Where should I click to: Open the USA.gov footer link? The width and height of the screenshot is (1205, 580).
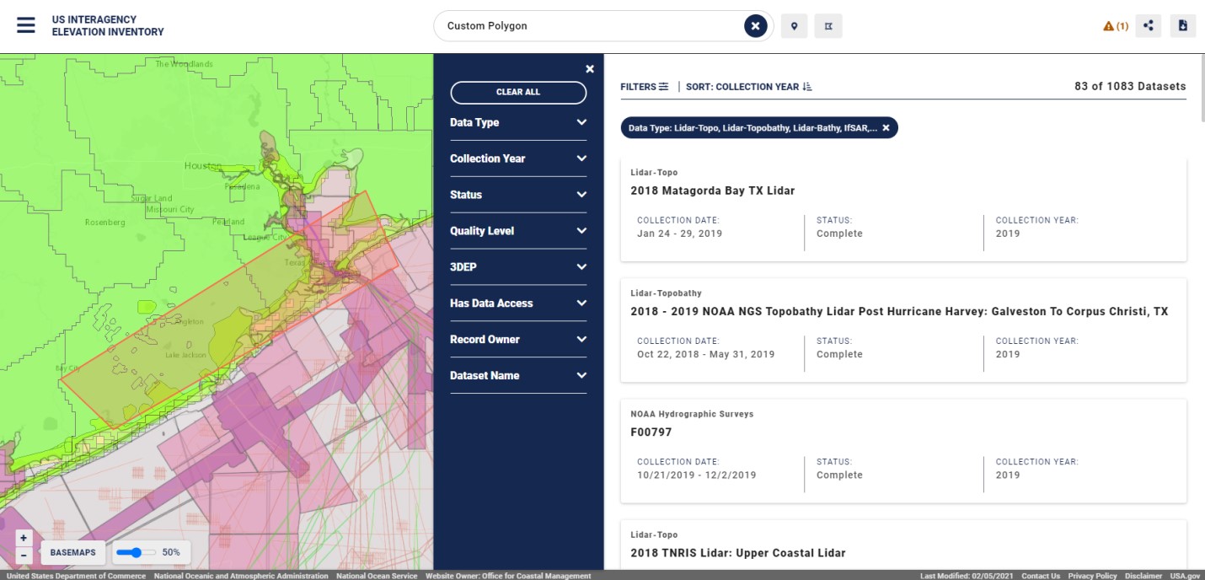coord(1185,576)
